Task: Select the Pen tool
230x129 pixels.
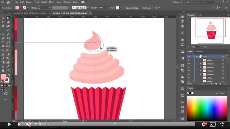Action: coord(3,26)
